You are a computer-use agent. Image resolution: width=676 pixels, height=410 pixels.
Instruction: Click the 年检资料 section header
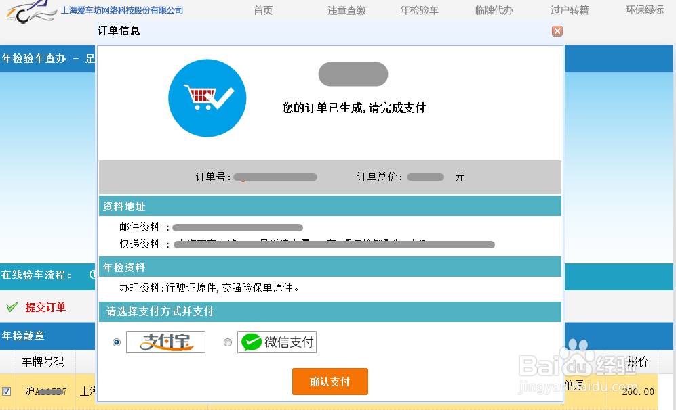[x=330, y=267]
